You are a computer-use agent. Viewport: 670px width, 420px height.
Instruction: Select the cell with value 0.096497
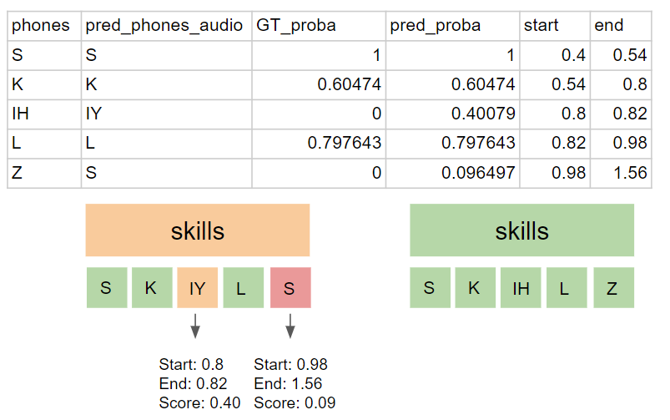click(452, 173)
